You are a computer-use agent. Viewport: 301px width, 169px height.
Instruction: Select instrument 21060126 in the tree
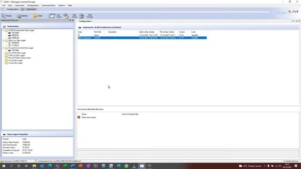[x=15, y=38]
